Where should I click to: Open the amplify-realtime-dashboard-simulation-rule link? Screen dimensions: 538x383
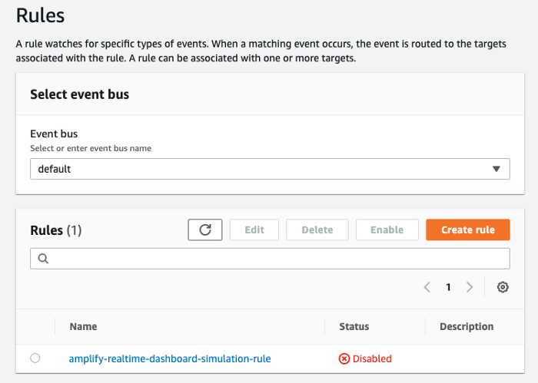[x=170, y=358]
